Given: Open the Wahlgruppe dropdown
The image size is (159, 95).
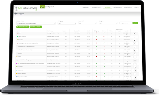Looking at the screenshot, I should point(67,23).
